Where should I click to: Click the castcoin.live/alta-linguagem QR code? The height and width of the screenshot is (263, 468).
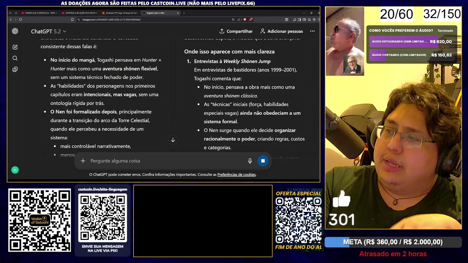[x=103, y=218]
